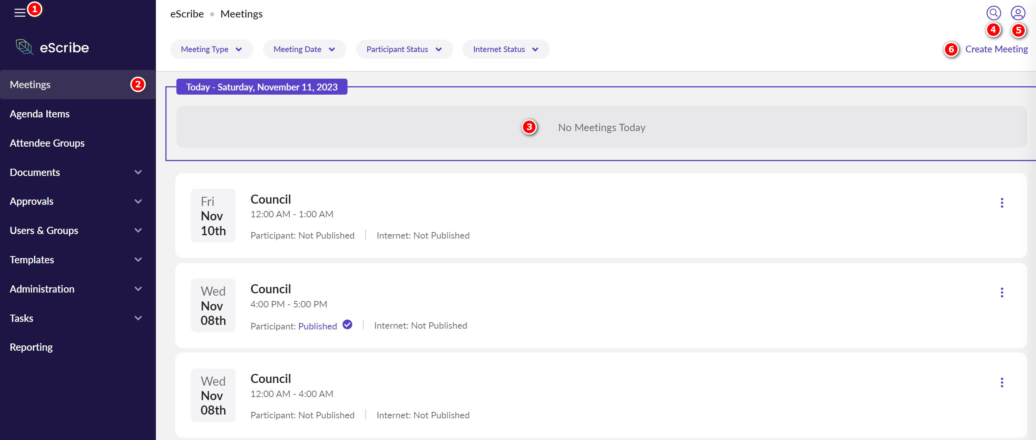1036x440 pixels.
Task: Go to Reporting in the sidebar
Action: pos(31,347)
